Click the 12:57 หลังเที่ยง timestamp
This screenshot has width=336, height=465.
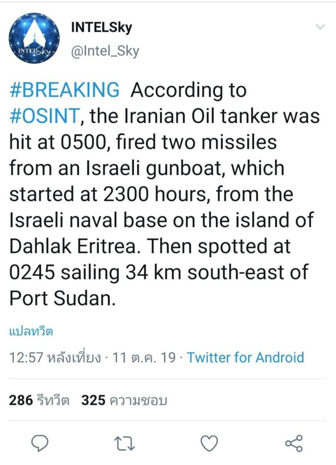[x=55, y=358]
